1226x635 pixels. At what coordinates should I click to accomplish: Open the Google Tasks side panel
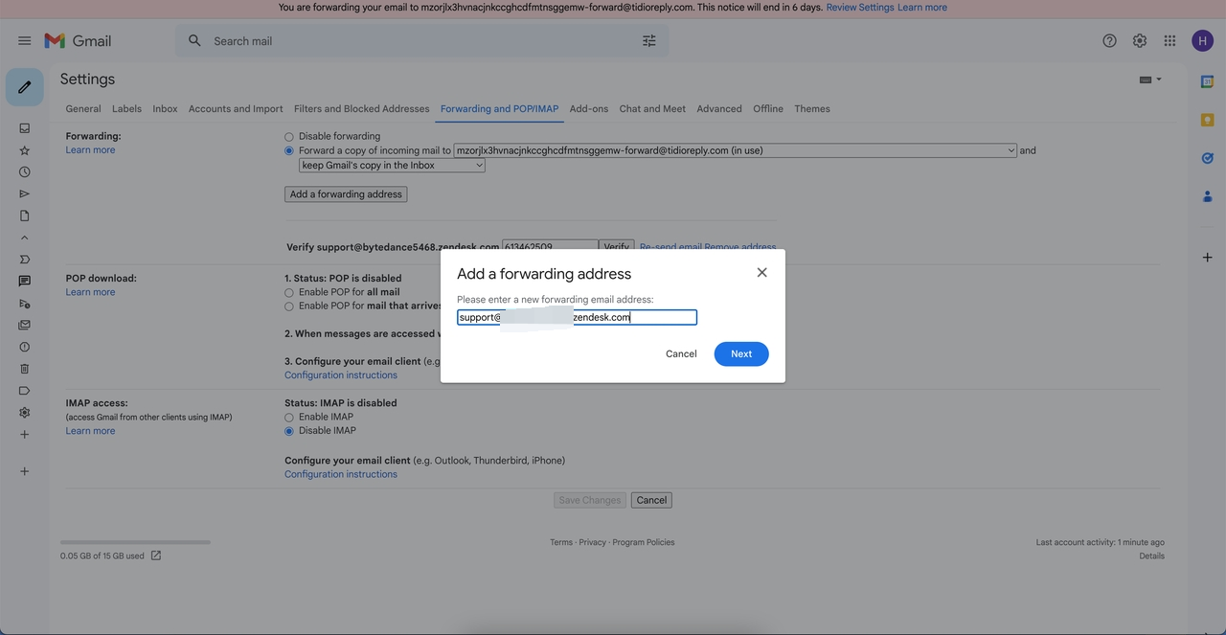coord(1207,158)
